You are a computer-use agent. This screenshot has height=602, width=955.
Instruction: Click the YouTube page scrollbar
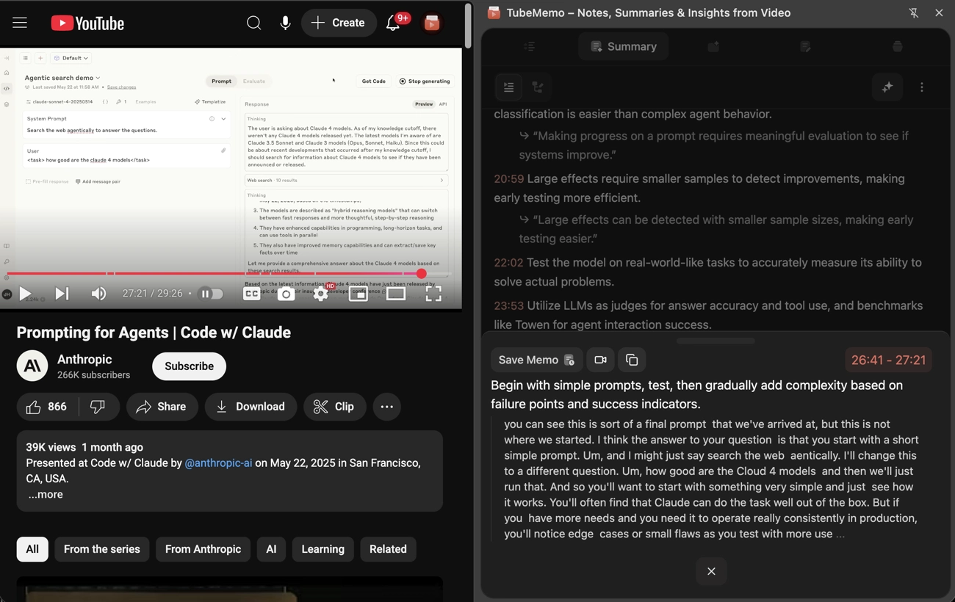[468, 26]
